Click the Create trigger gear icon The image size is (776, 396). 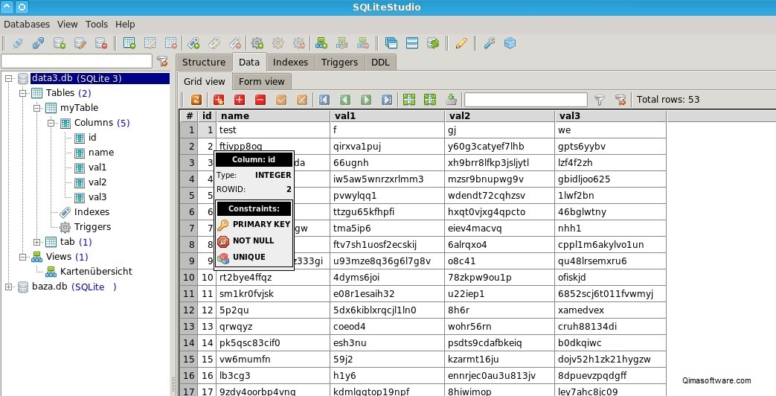pos(257,44)
